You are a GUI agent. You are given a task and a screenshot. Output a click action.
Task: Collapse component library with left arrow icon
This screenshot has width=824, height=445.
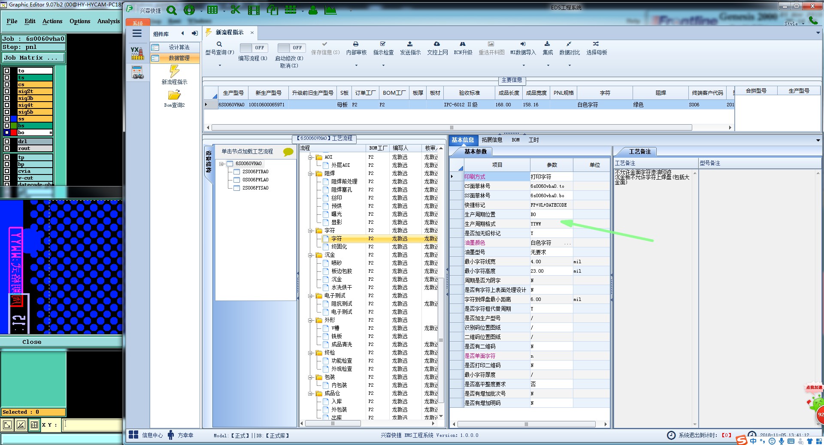(182, 33)
